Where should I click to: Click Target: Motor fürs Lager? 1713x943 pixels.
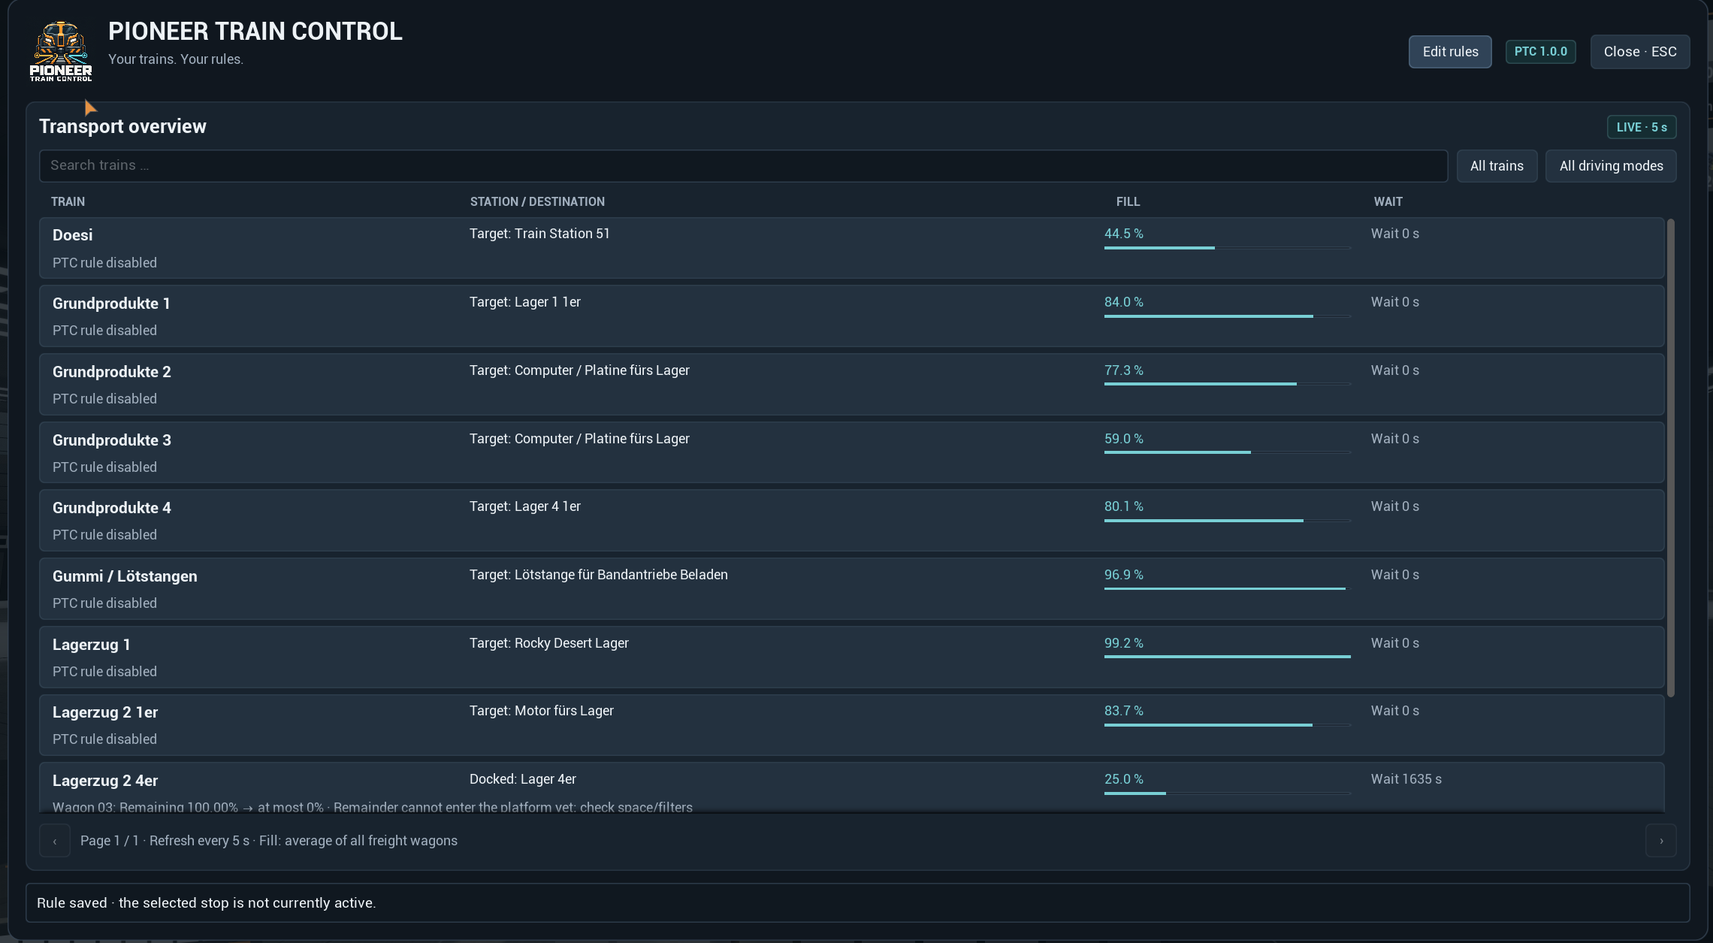(542, 711)
